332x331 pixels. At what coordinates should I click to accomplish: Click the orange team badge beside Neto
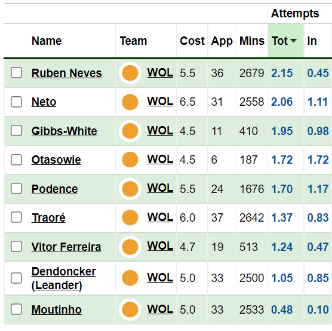130,102
